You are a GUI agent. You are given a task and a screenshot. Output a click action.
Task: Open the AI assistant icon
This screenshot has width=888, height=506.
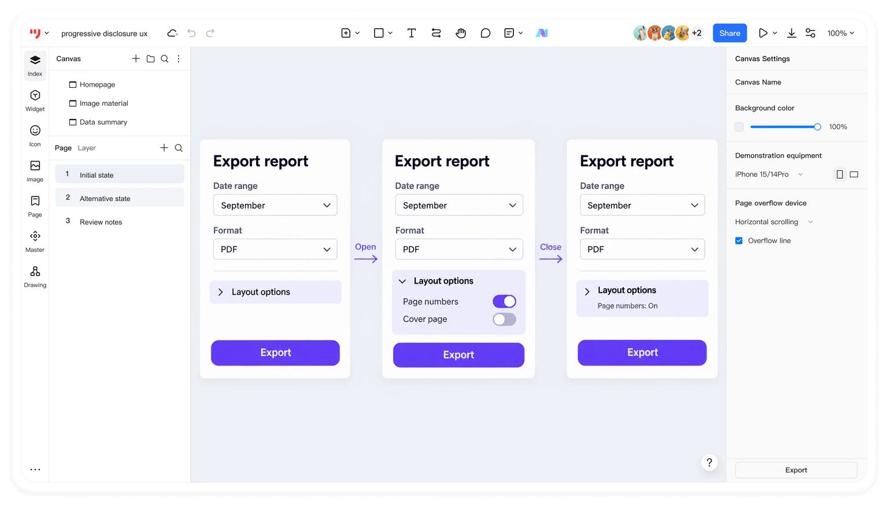click(542, 33)
